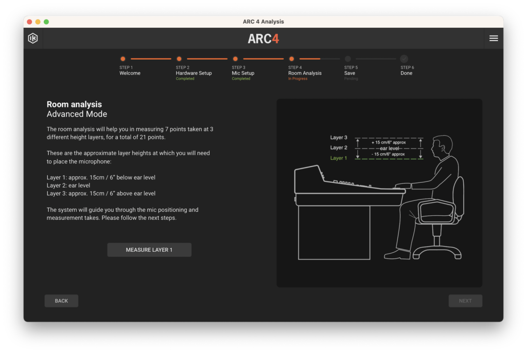Click the ARC4 logo in header
527x353 pixels.
[263, 39]
